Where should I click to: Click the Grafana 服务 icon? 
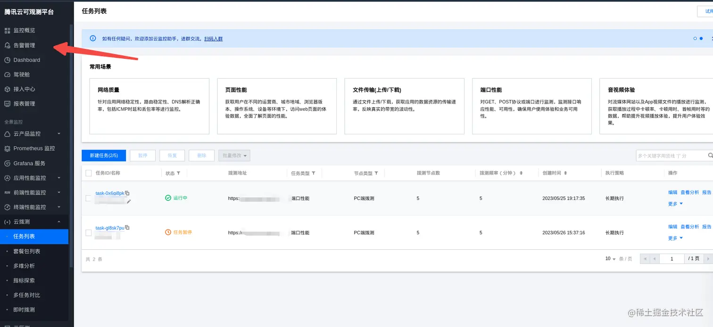[7, 163]
